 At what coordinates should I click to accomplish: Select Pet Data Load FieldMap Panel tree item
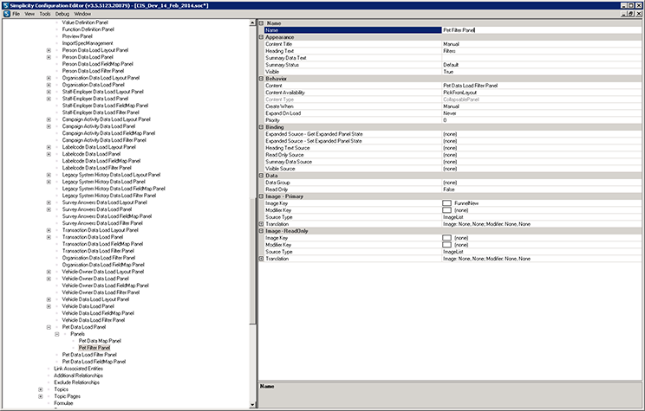(x=94, y=362)
